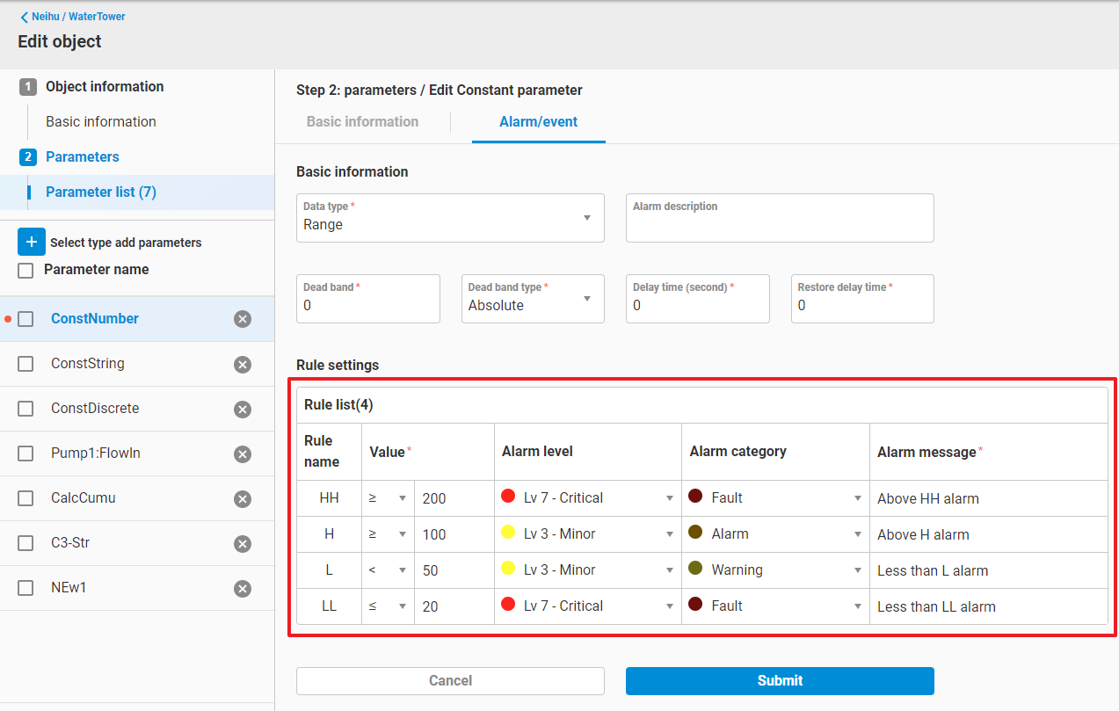
Task: Check the ConstString checkbox
Action: (26, 364)
